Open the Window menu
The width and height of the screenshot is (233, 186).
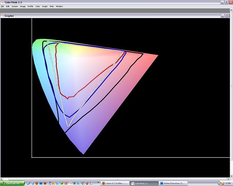point(59,6)
